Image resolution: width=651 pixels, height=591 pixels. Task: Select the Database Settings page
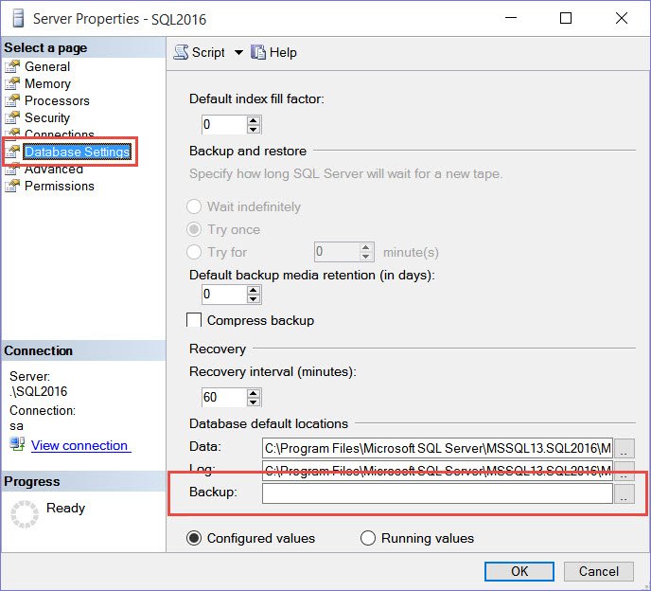point(78,152)
